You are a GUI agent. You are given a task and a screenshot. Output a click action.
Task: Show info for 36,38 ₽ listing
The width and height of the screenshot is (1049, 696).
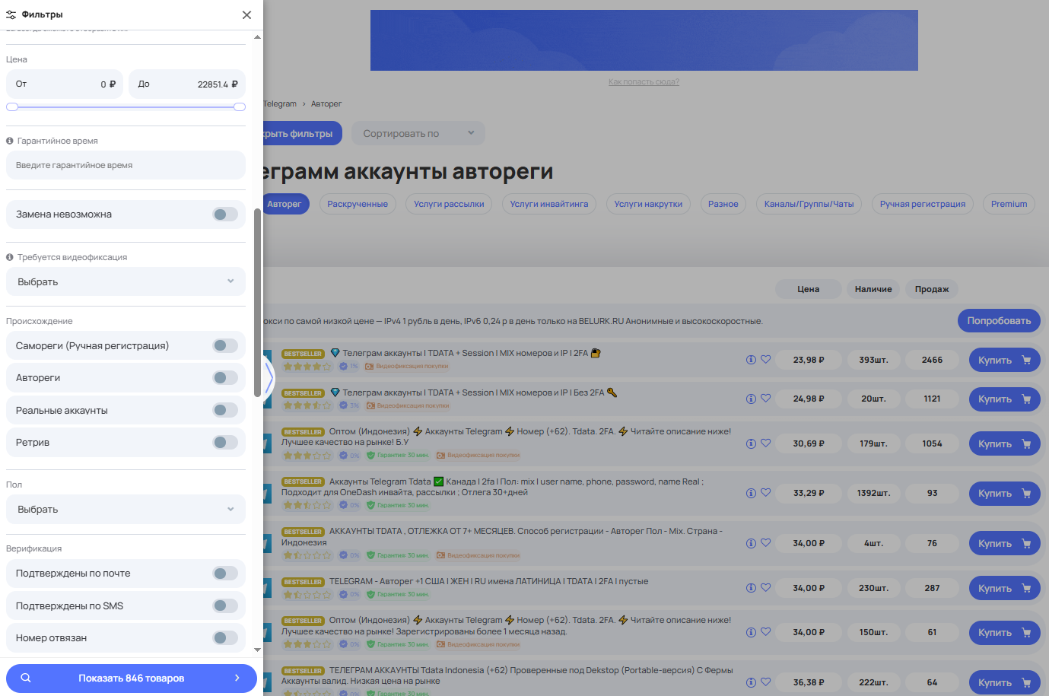click(751, 682)
